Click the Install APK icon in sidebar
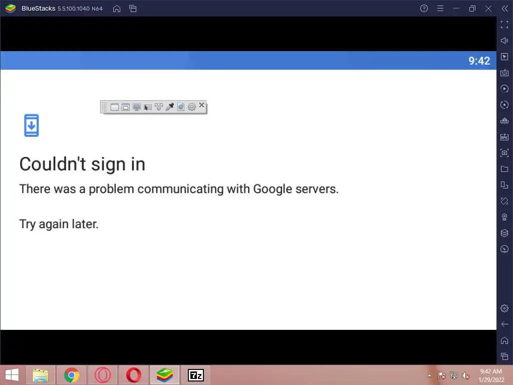This screenshot has height=385, width=513. (x=504, y=137)
